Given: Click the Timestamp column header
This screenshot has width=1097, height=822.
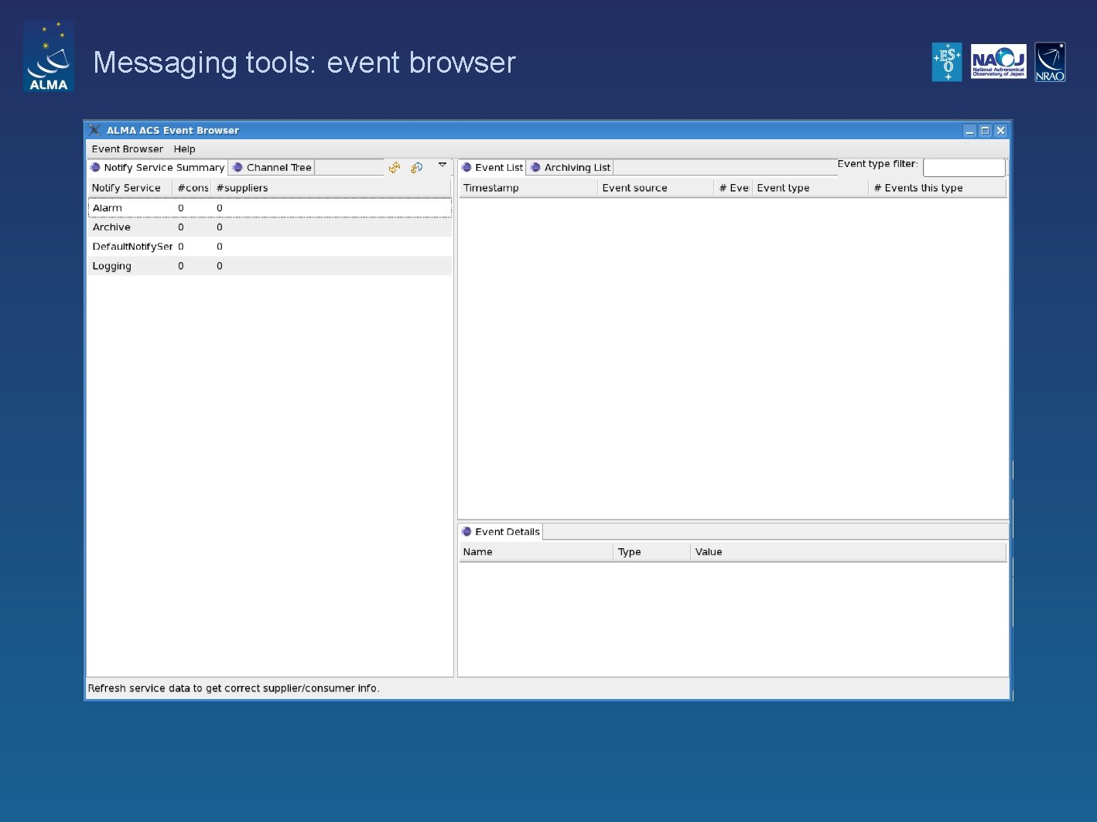Looking at the screenshot, I should tap(528, 188).
